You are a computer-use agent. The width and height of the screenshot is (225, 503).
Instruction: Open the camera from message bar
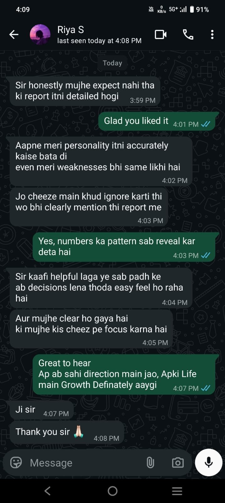[x=178, y=462]
